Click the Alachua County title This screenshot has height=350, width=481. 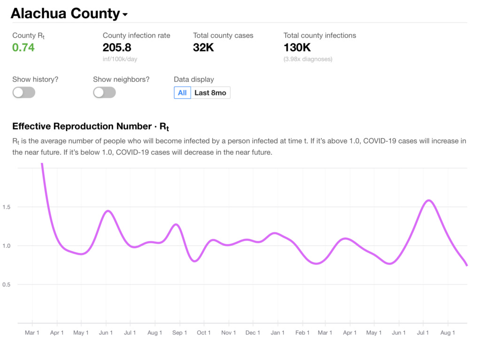tap(65, 14)
